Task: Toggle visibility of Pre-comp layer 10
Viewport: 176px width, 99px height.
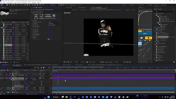Action: pyautogui.click(x=1, y=89)
